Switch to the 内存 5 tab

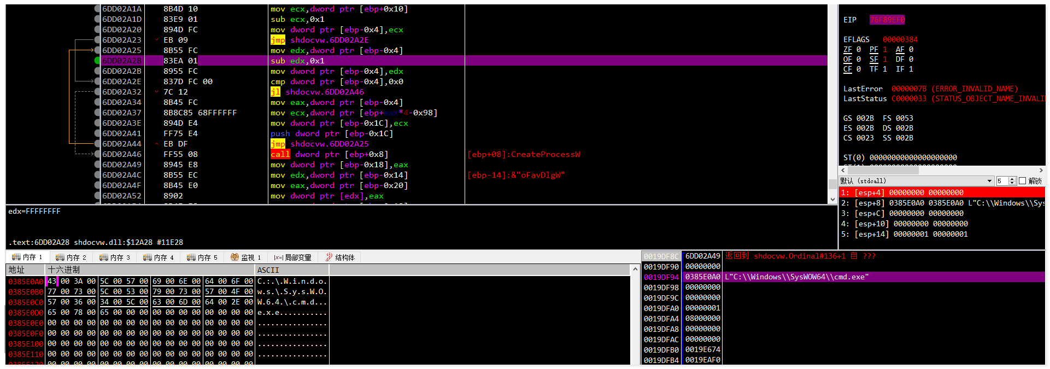point(202,257)
